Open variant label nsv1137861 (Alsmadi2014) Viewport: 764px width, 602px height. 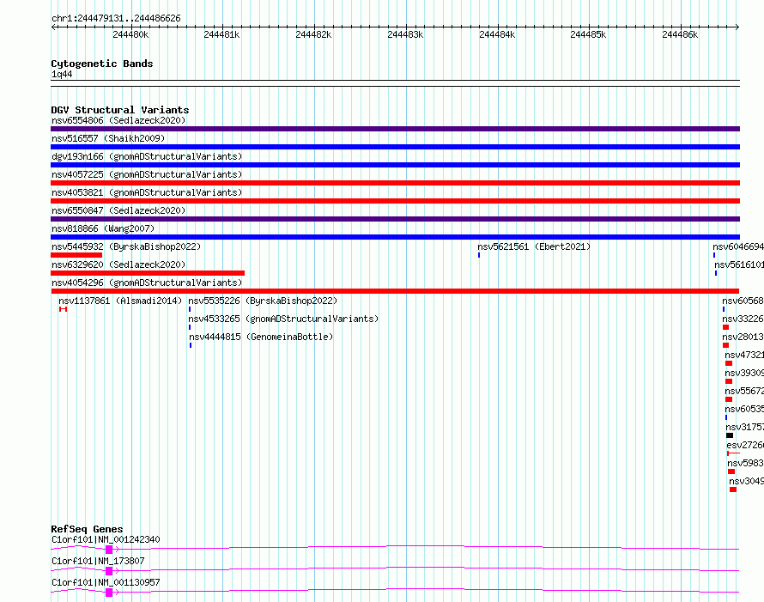(x=120, y=301)
